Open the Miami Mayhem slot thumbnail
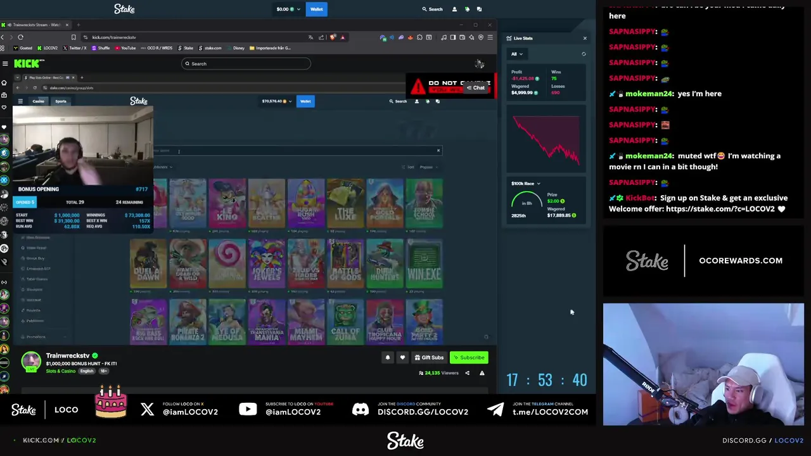 pyautogui.click(x=305, y=322)
